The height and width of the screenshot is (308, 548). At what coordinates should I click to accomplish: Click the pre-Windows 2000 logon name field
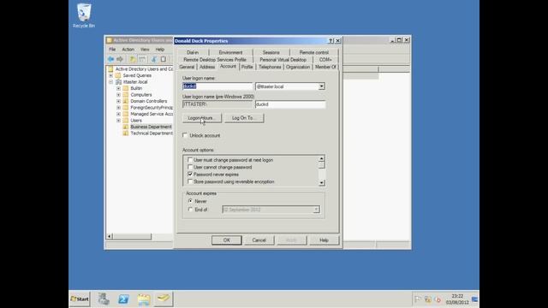pos(290,104)
